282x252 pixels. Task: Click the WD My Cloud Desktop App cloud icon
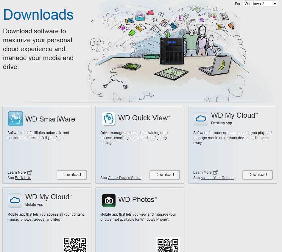pos(201,119)
